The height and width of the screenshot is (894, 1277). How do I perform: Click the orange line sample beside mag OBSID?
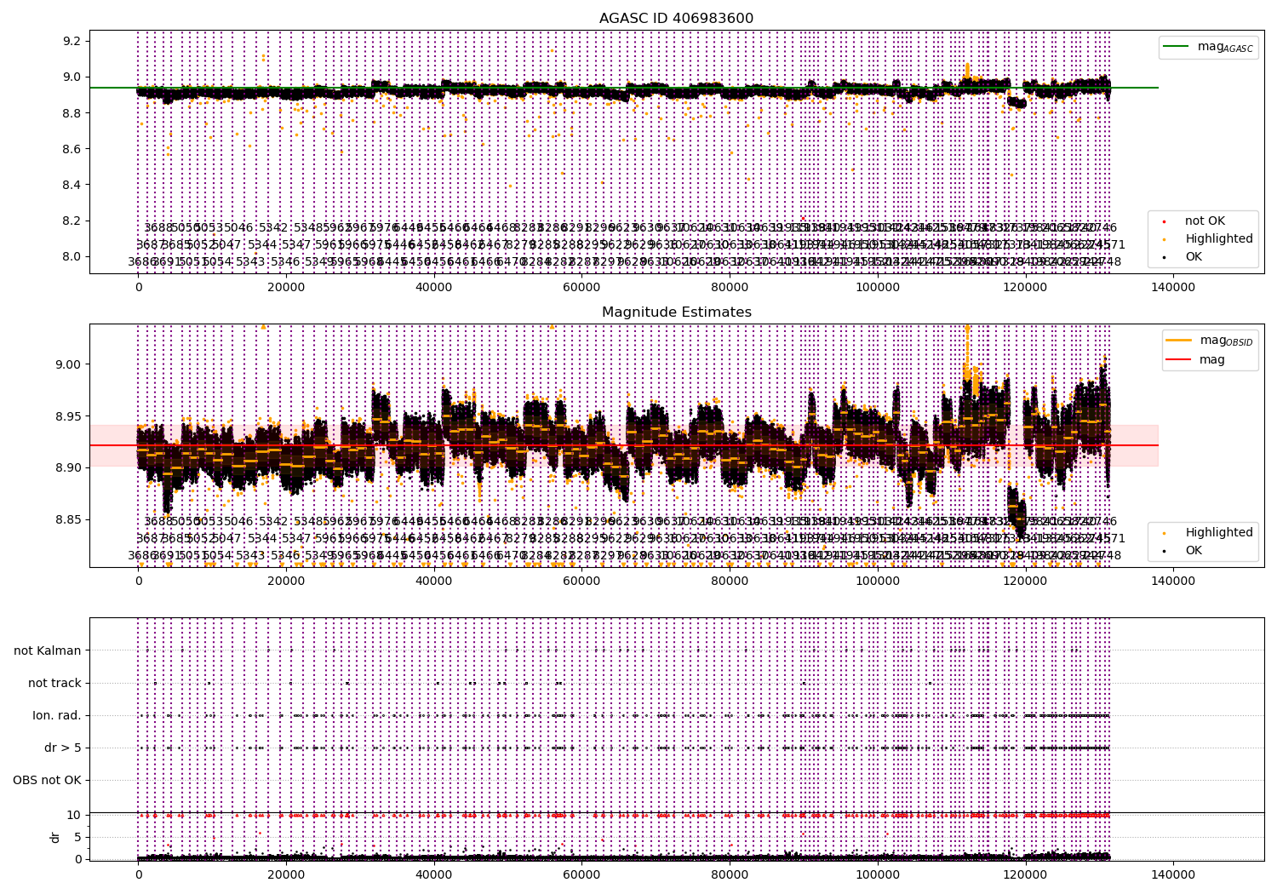click(x=1179, y=340)
